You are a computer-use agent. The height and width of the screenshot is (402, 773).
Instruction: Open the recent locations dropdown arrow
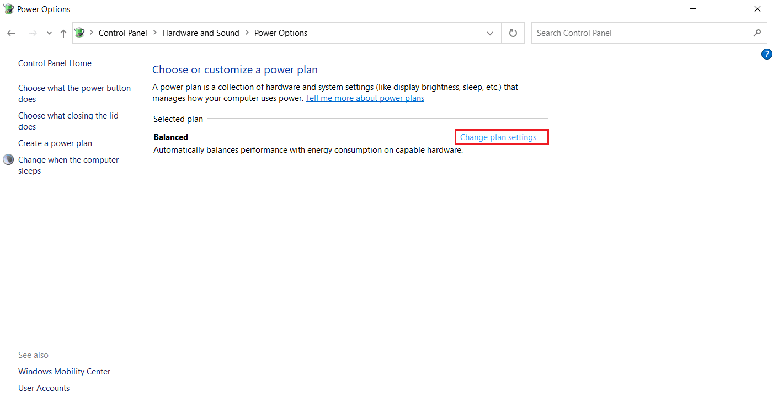point(49,34)
